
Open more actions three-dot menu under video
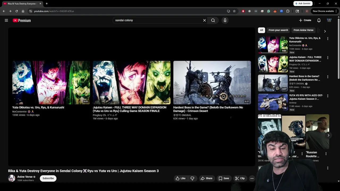(x=252, y=178)
